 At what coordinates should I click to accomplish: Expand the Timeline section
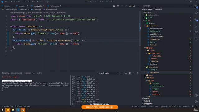(x=146, y=101)
